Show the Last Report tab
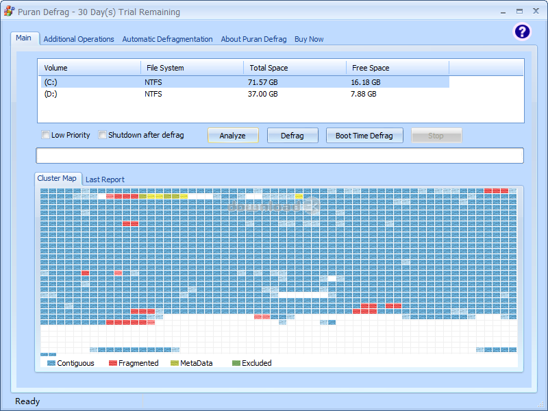The image size is (548, 411). pos(105,179)
